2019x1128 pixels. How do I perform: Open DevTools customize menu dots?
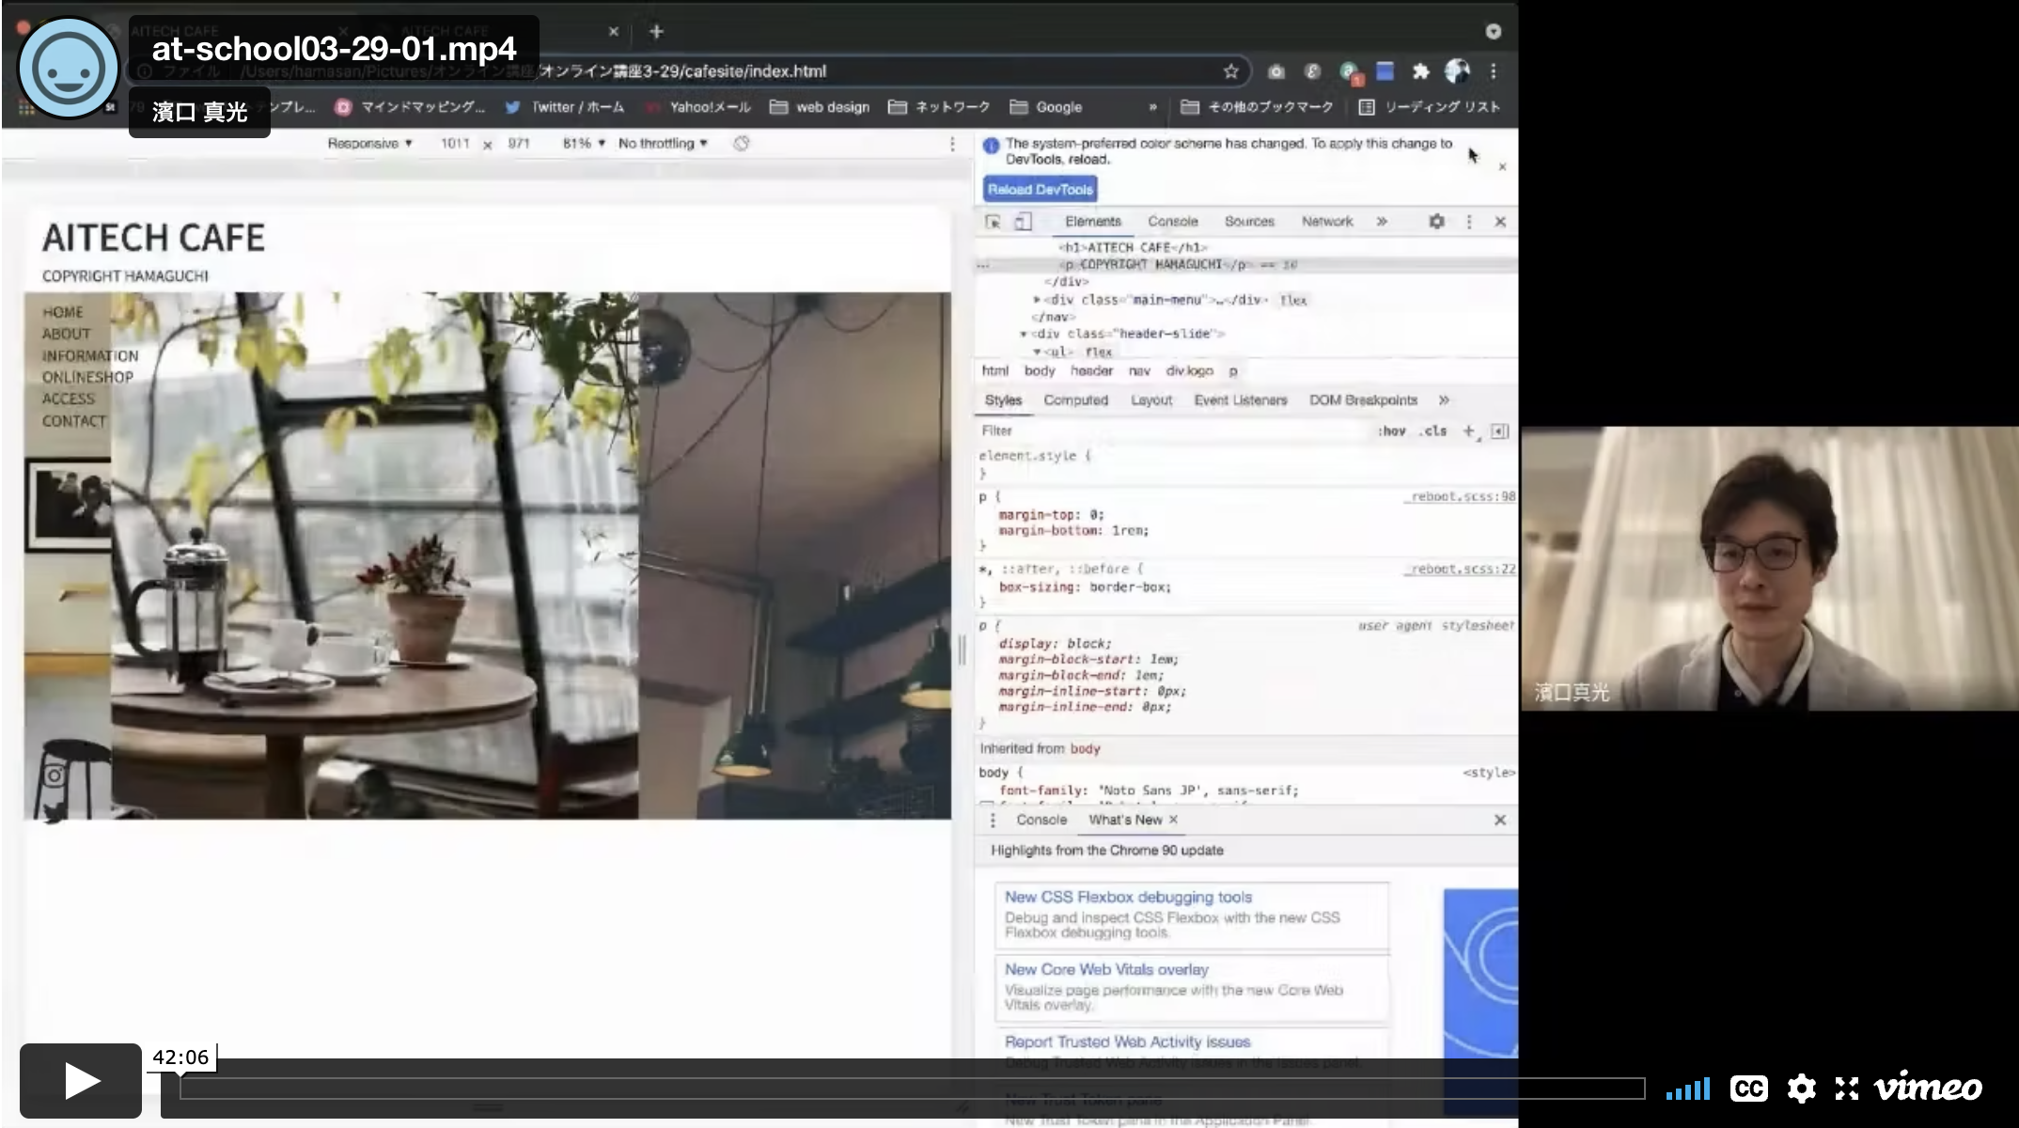(1469, 222)
